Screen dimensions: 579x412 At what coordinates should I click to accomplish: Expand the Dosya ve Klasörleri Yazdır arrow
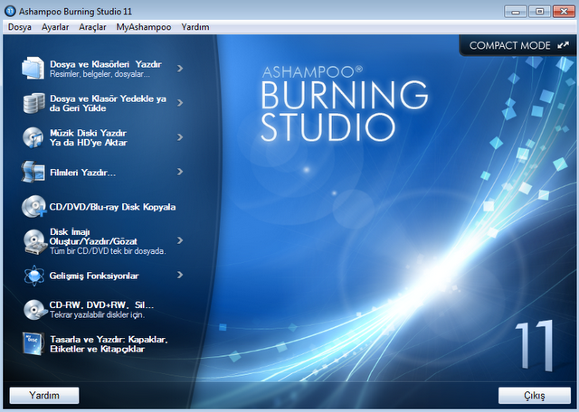pos(181,67)
